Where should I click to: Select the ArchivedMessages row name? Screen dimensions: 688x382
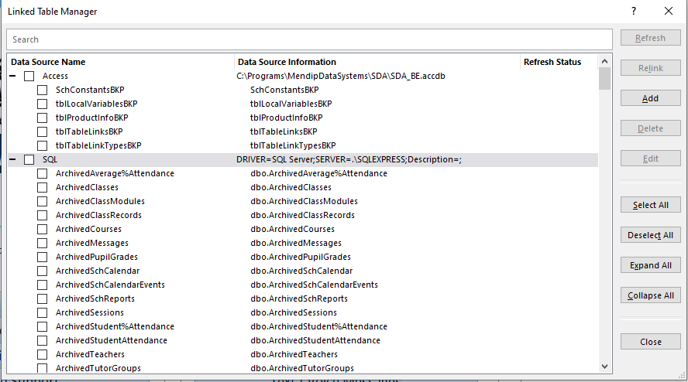pos(92,243)
